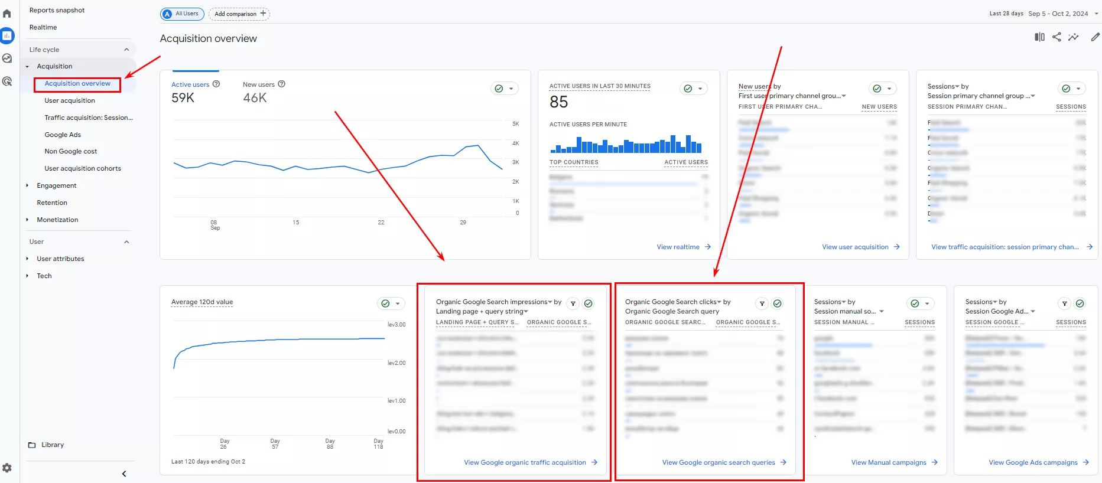Screen dimensions: 1102x483
Task: Share this report with the share icon
Action: click(x=1057, y=37)
